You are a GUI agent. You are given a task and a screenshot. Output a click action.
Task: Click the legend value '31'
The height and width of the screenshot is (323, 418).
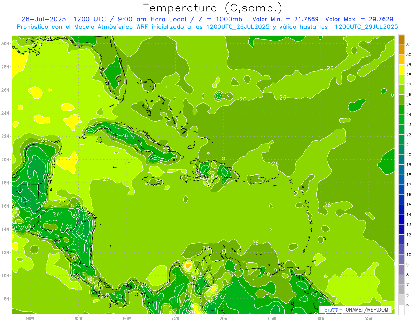[x=409, y=44]
